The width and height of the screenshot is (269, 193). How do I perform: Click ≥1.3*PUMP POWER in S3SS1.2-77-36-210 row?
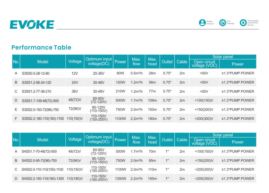click(238, 91)
